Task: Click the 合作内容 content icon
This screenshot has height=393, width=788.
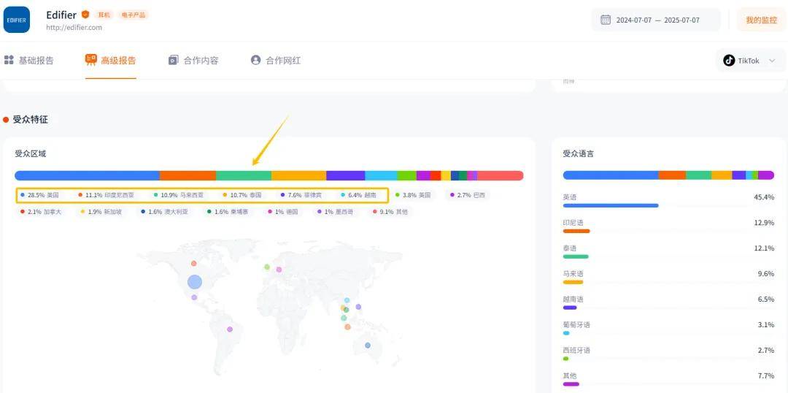Action: point(173,60)
